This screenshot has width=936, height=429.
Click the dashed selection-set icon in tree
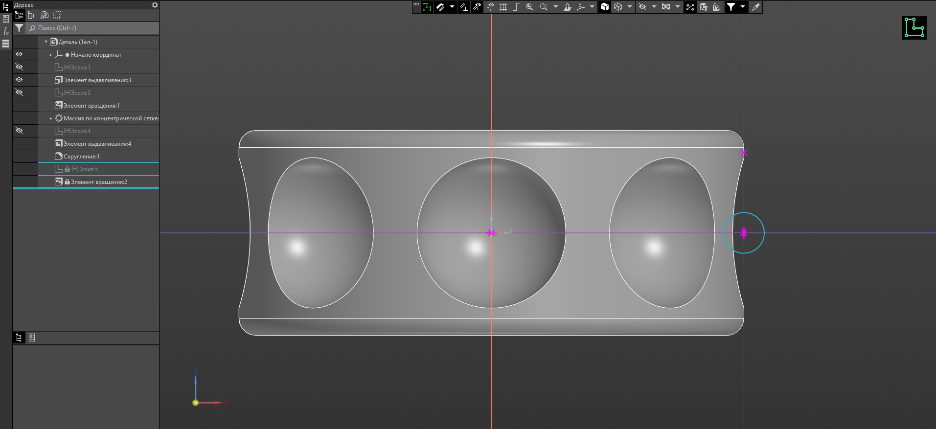pos(57,16)
